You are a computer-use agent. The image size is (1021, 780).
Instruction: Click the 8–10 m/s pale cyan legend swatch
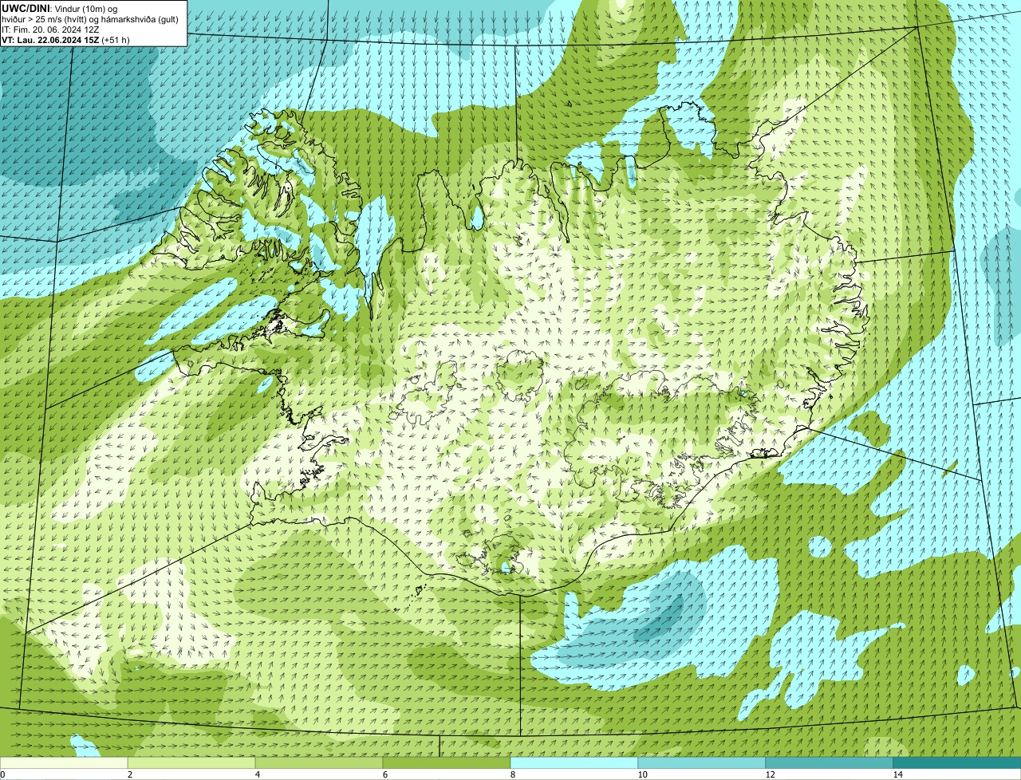click(x=574, y=762)
